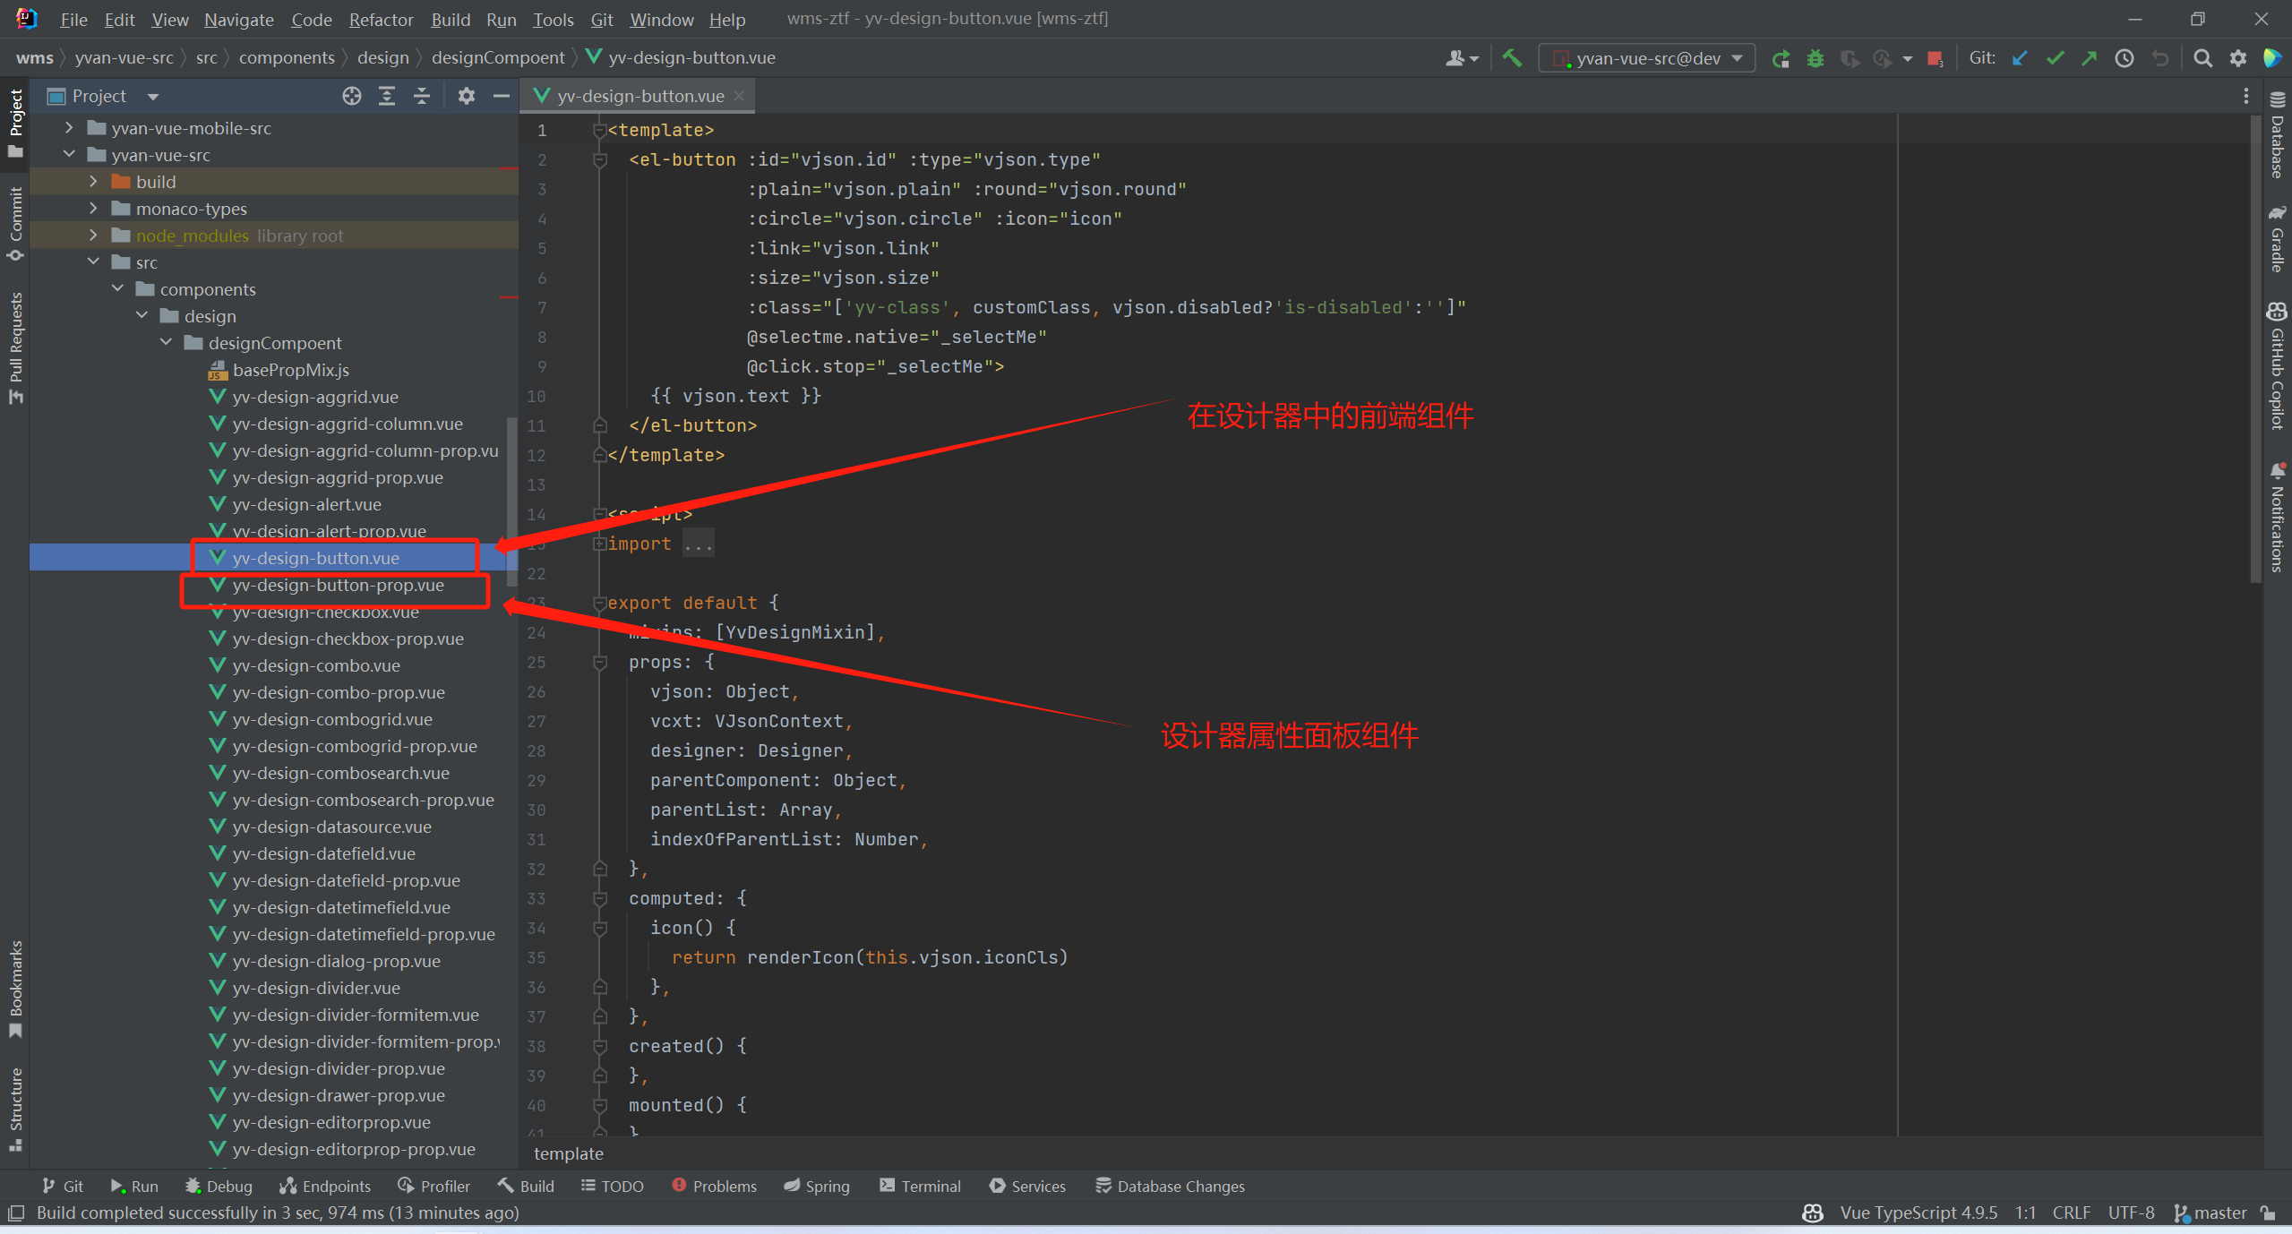This screenshot has height=1234, width=2292.
Task: Open the Notifications panel
Action: click(2277, 517)
